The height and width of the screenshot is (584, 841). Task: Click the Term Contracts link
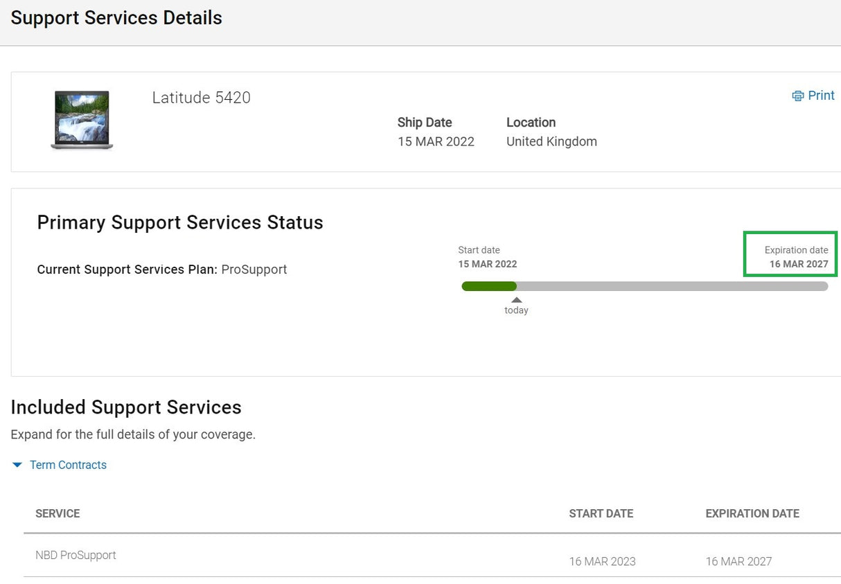[68, 465]
